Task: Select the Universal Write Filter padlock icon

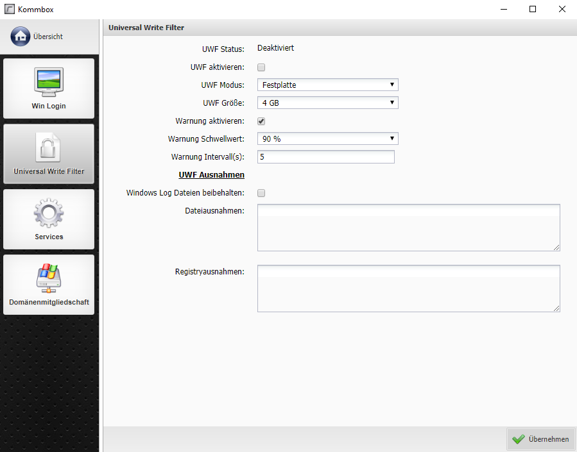Action: point(49,147)
